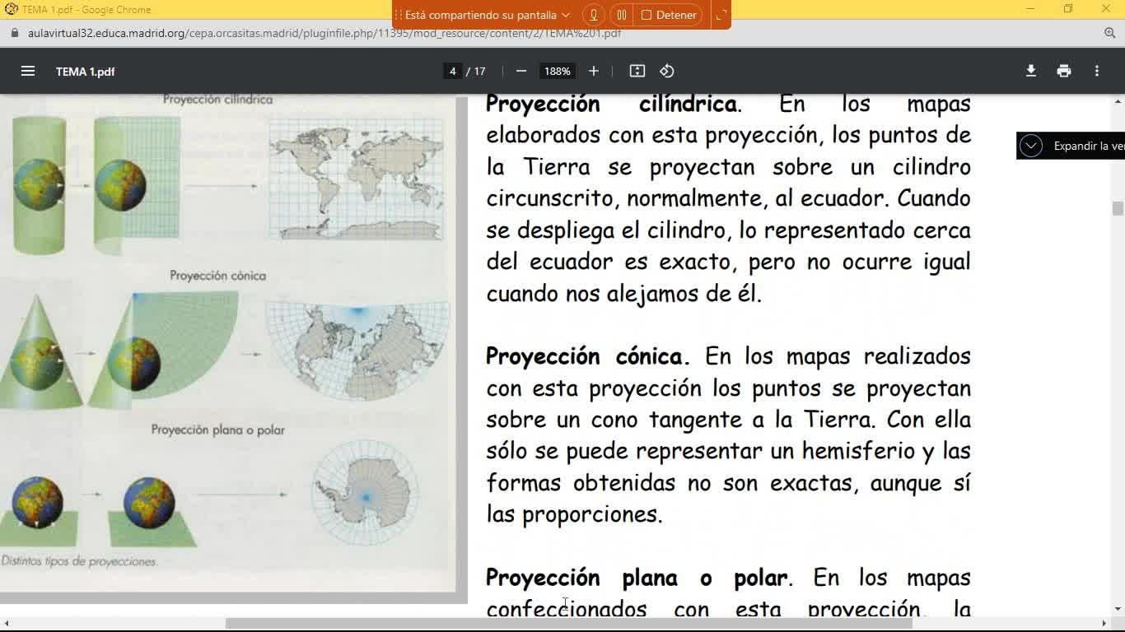Screen dimensions: 1125x632
Task: Click the browser zoom magnifier icon in address bar
Action: tap(1109, 33)
